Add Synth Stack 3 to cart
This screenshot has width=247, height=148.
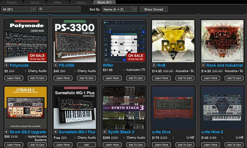(136, 145)
